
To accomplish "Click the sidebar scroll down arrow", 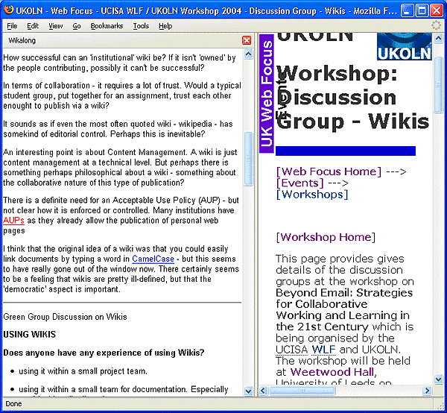I will click(249, 391).
